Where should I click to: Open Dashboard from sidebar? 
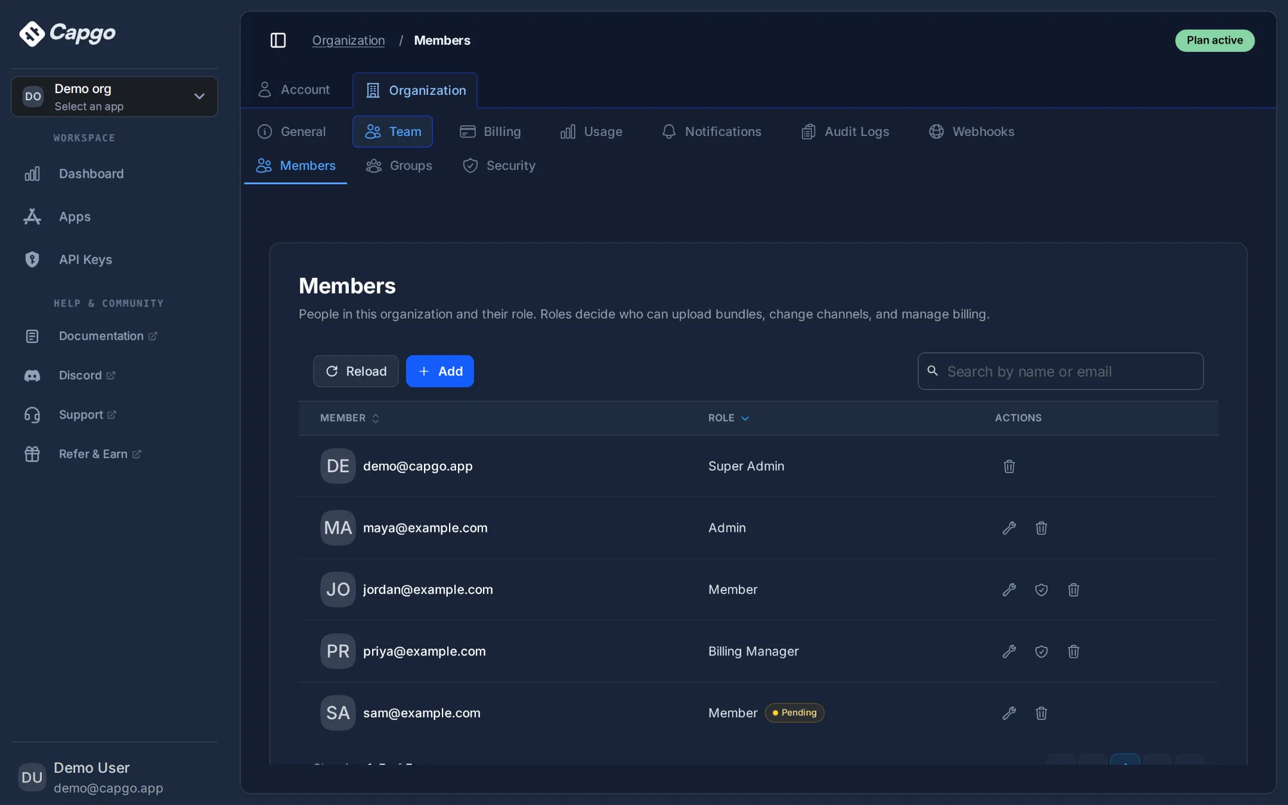point(114,174)
